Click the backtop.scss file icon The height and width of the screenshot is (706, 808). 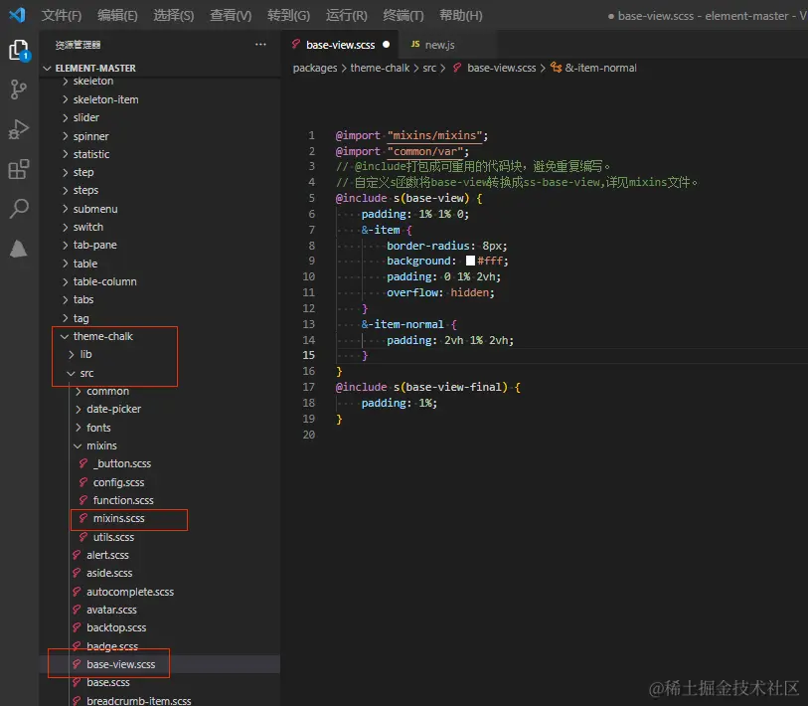pos(77,627)
